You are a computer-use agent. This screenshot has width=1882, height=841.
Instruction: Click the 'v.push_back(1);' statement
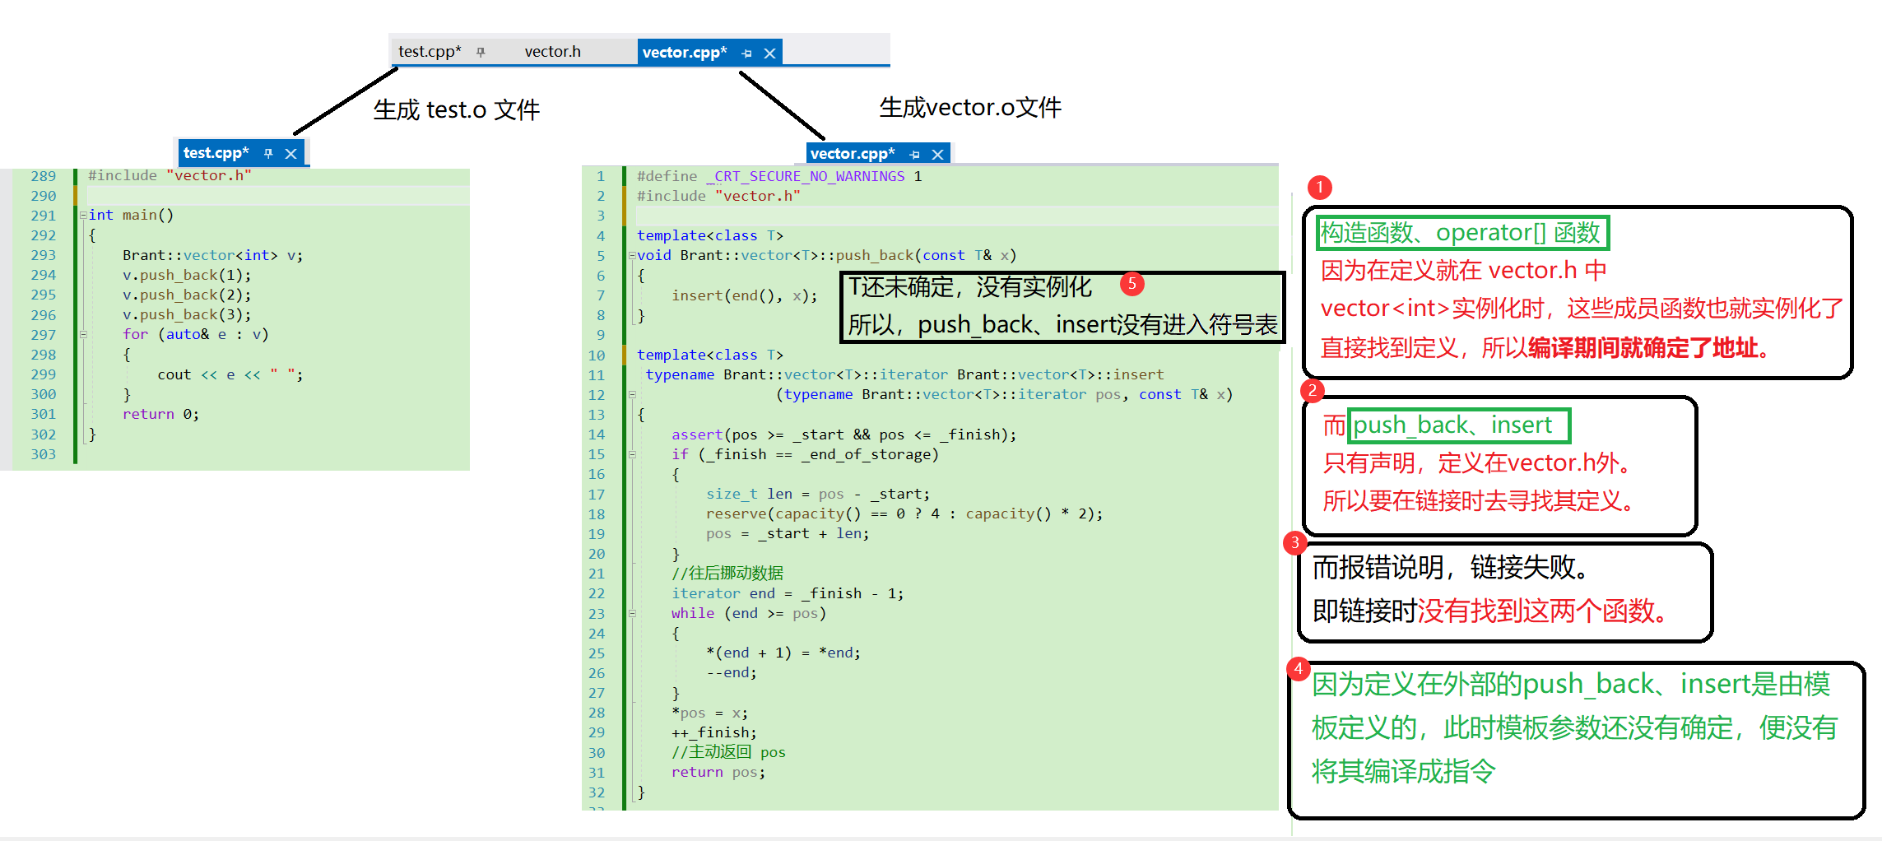[x=187, y=275]
